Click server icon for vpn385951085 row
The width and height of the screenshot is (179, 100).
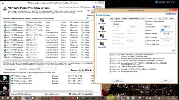click(5, 25)
